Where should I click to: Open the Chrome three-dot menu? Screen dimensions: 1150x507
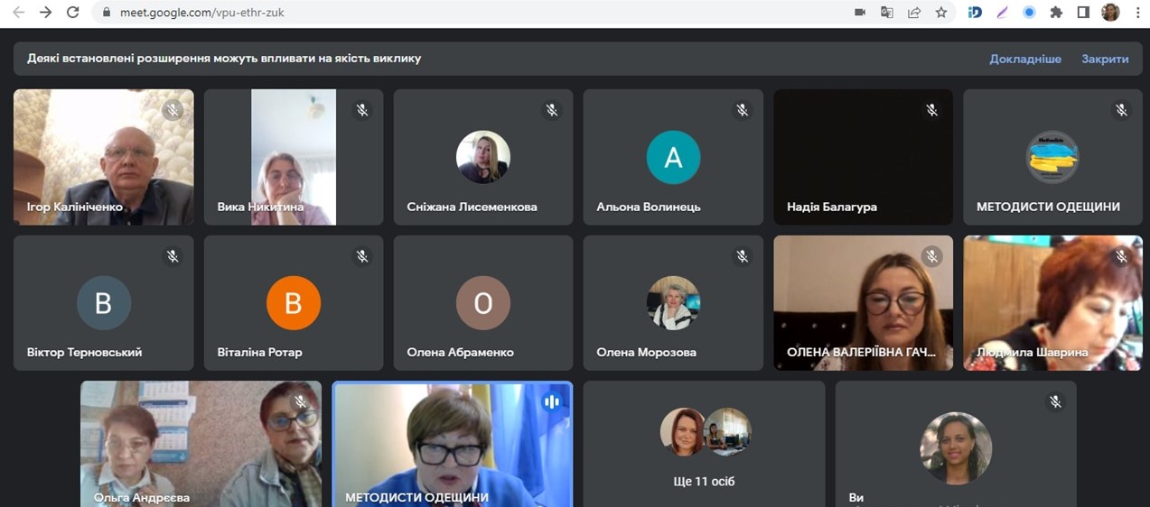coord(1136,13)
